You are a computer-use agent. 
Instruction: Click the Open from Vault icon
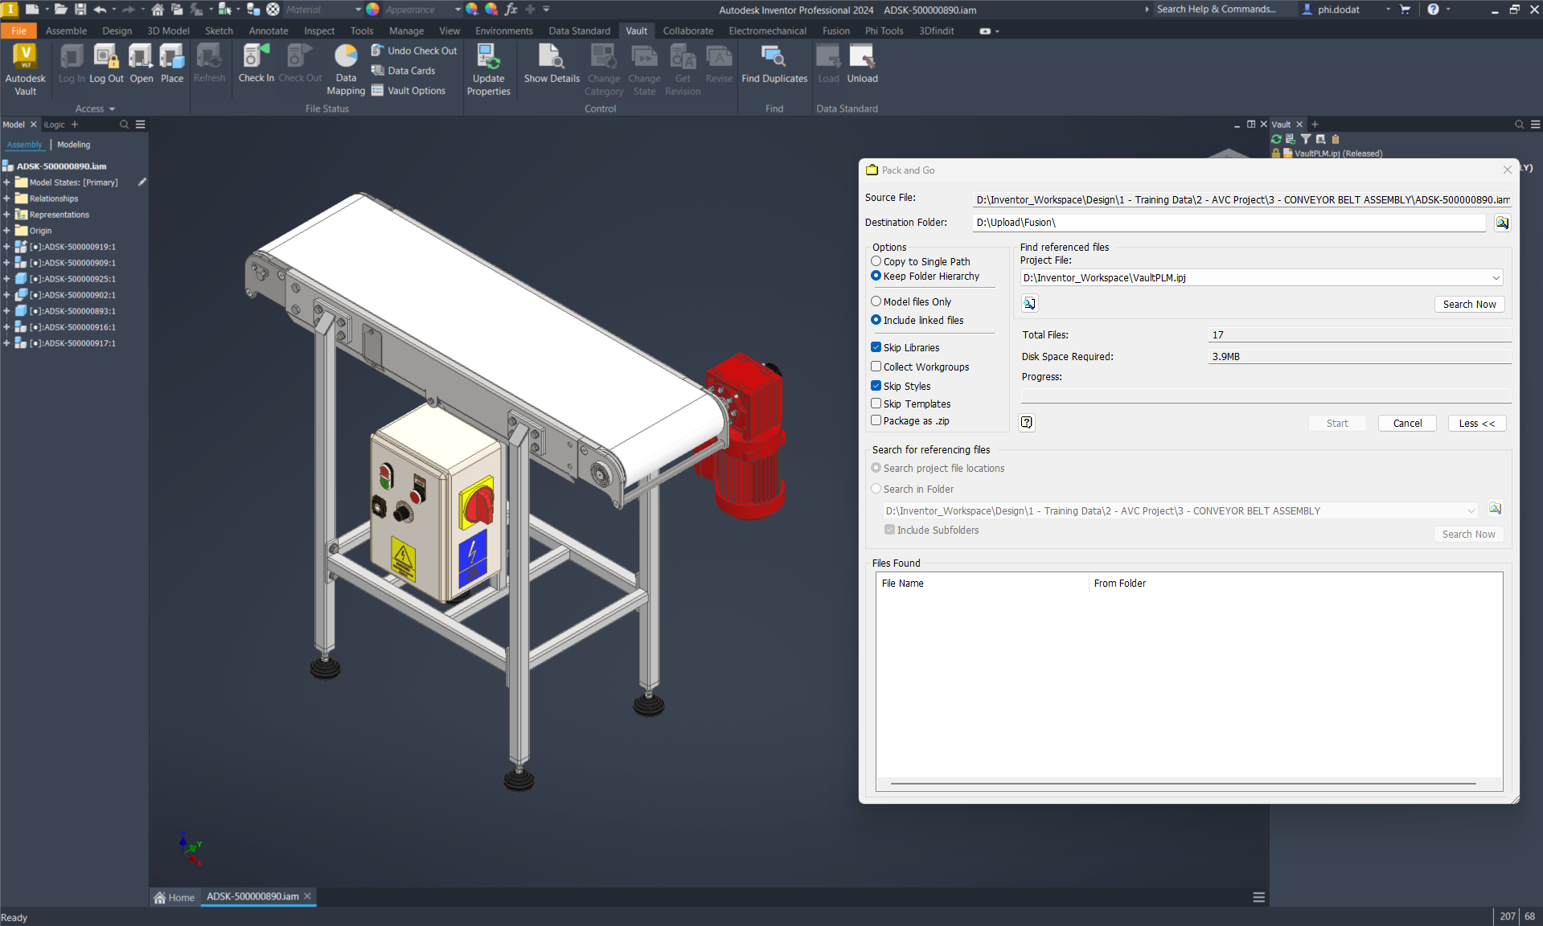tap(141, 64)
